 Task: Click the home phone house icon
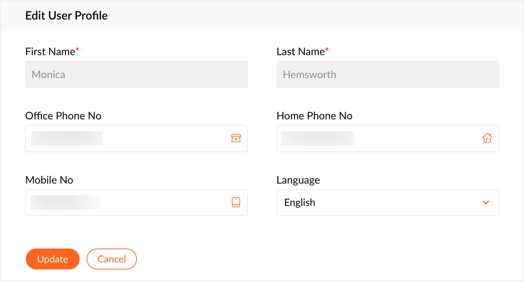(x=487, y=139)
